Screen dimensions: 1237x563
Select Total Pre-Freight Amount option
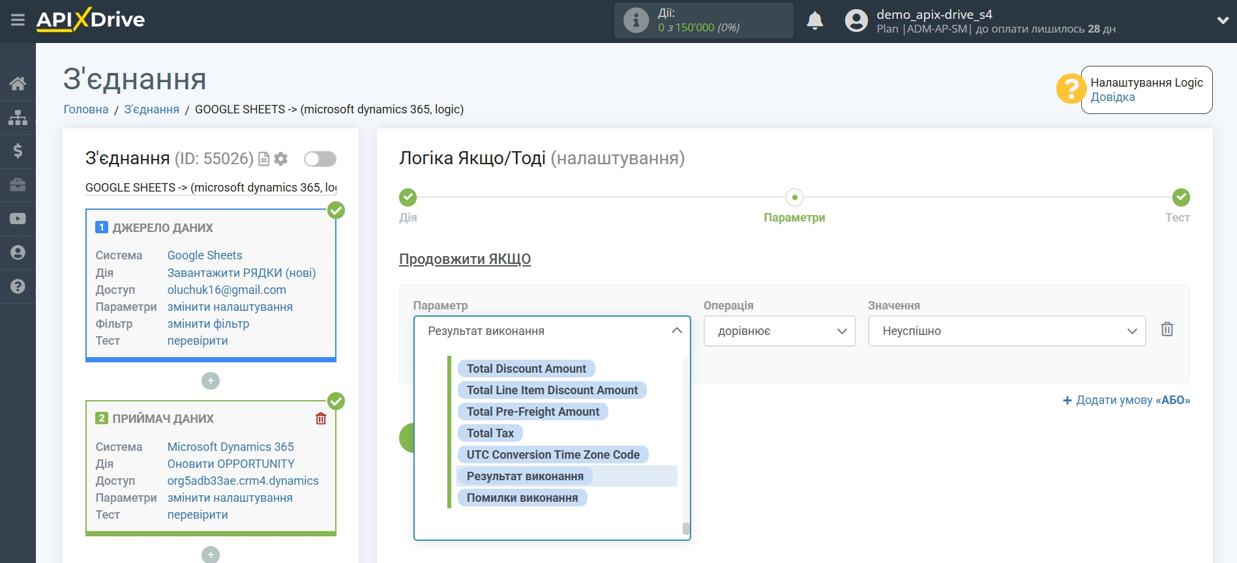coord(533,412)
